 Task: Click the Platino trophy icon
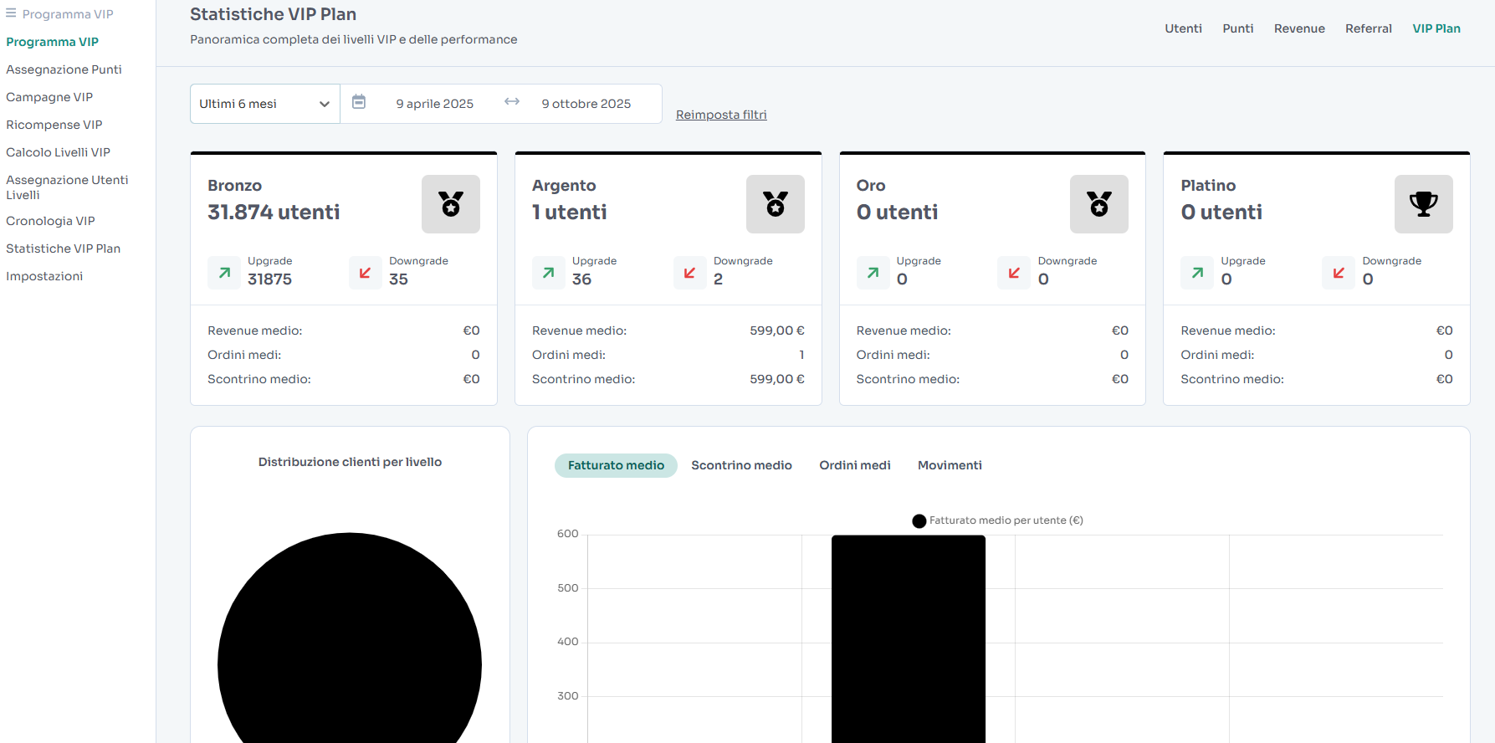pyautogui.click(x=1424, y=204)
